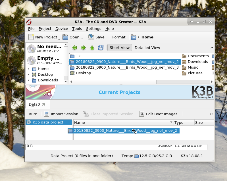The width and height of the screenshot is (227, 181).
Task: Go forward with the green right arrow
Action: click(83, 48)
